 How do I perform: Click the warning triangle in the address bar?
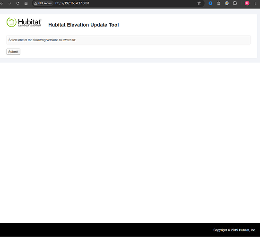coord(35,3)
